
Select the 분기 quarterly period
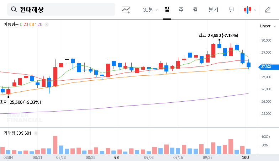(x=214, y=10)
